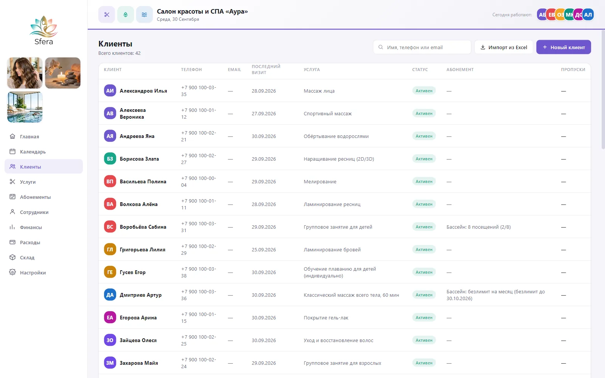Open client Александров Илья
Screen dimensions: 605x378
143,91
